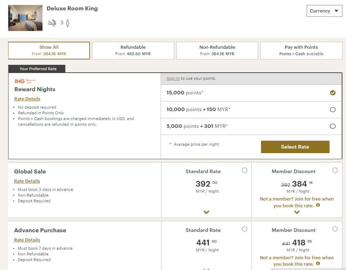The width and height of the screenshot is (346, 270).
Task: Show the Non-Refundable rates tab
Action: point(217,50)
